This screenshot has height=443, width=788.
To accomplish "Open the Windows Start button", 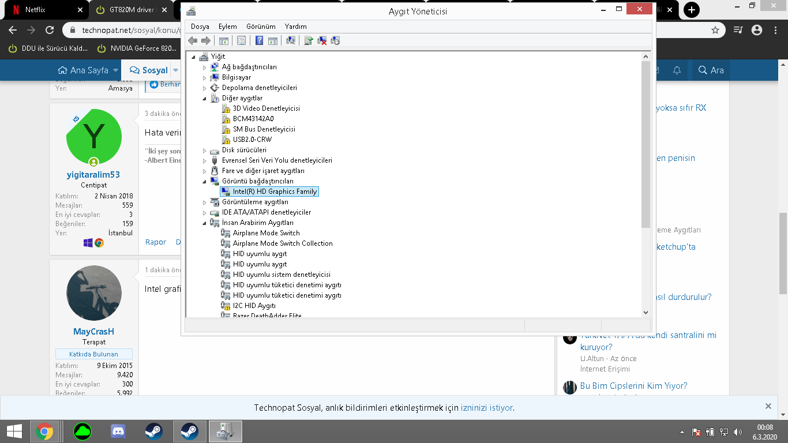I will [14, 431].
